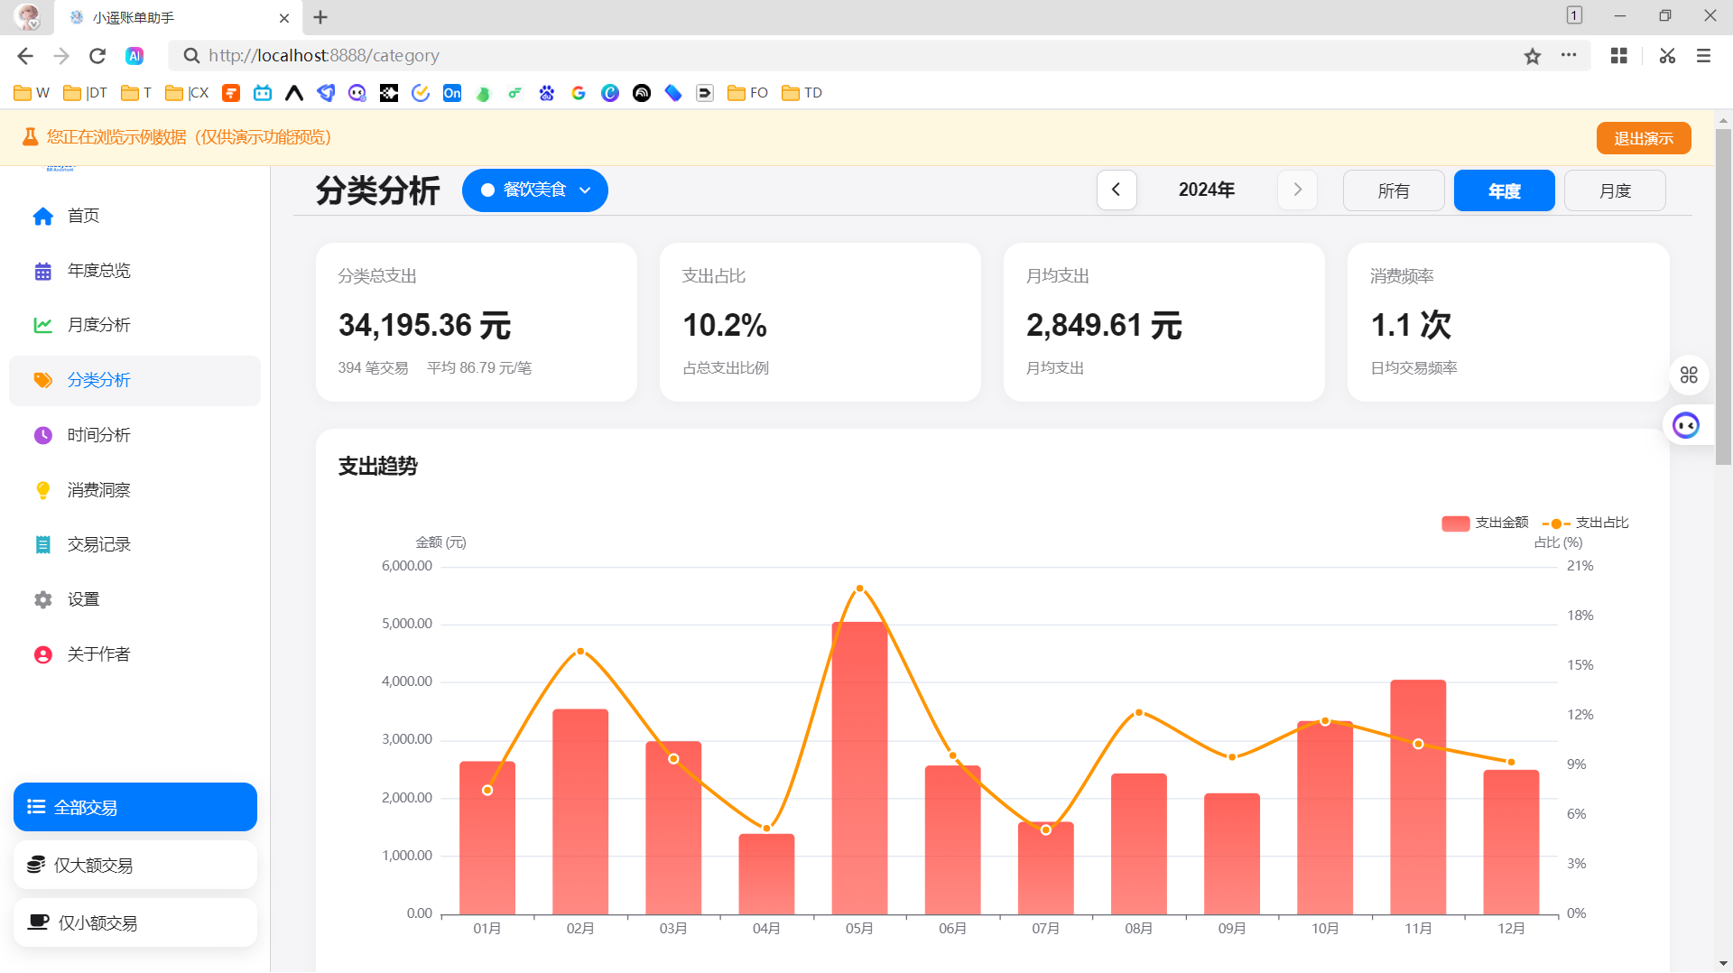Click the AI assistant icon beside reload
This screenshot has width=1733, height=973.
point(134,56)
